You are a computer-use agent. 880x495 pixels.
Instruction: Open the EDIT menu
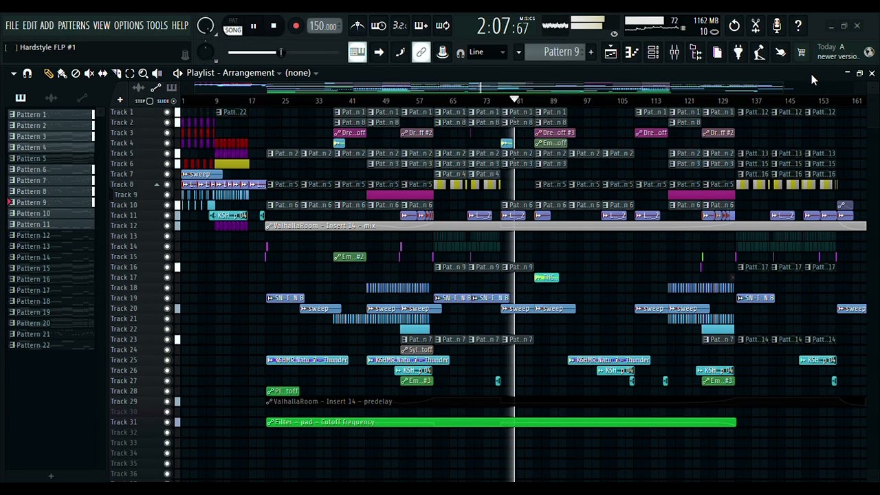click(x=30, y=25)
